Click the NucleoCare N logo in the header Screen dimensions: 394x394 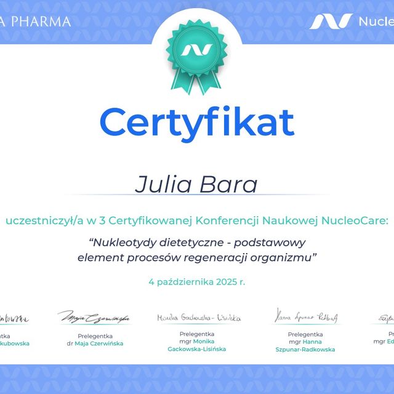pos(331,22)
